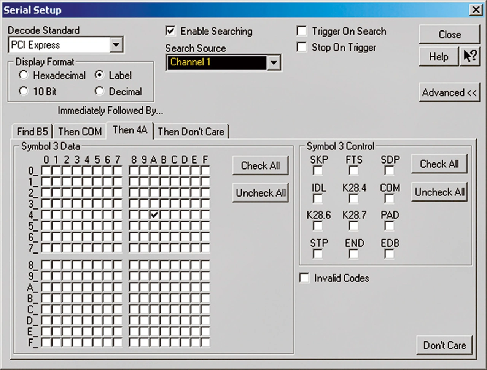Screen dimensions: 487x370
Task: Choose the Decimal display format radio
Action: (x=99, y=91)
